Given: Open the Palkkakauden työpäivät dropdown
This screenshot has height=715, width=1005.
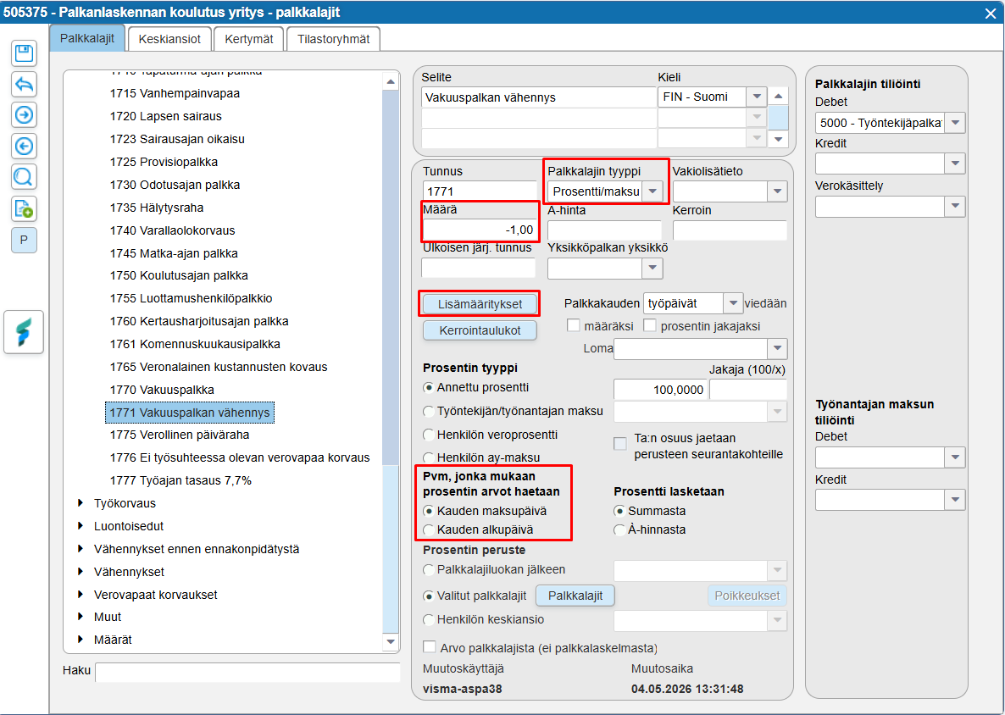Looking at the screenshot, I should click(x=733, y=303).
